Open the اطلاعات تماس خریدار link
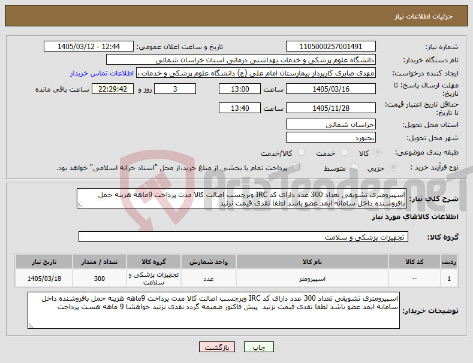Image resolution: width=473 pixels, height=363 pixels. 102,73
